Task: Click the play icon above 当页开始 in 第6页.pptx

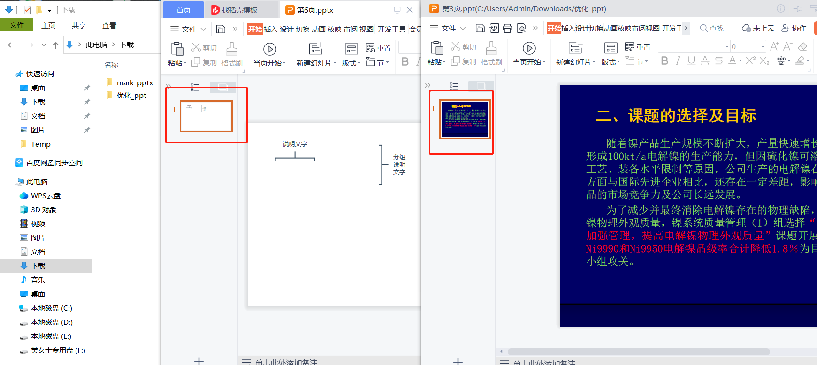Action: [269, 49]
